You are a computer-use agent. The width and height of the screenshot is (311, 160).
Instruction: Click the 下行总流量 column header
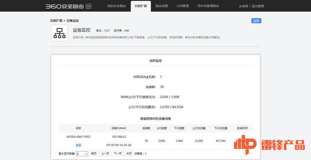[221, 128]
